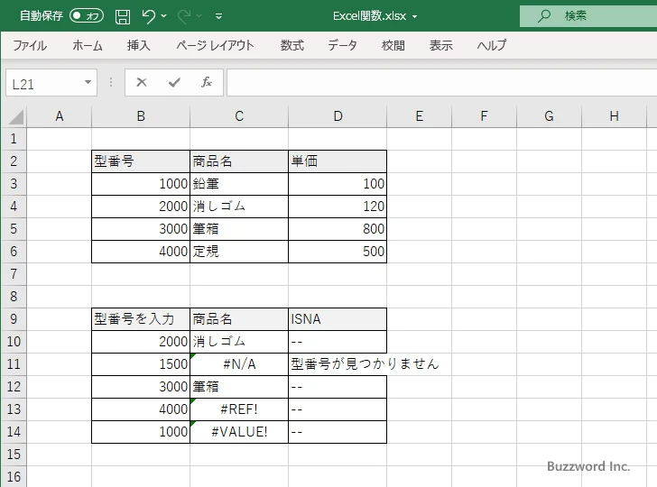Select cell D4 containing 120

tap(338, 207)
